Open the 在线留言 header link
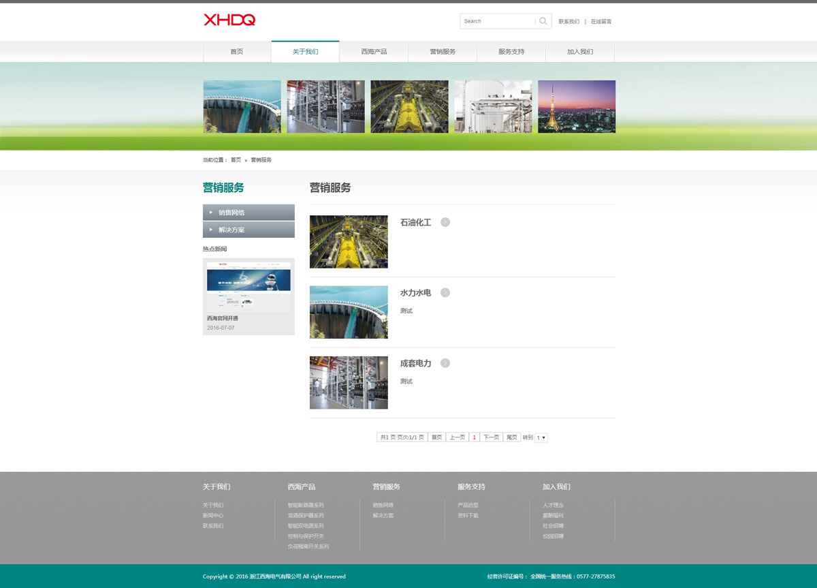 [x=600, y=22]
